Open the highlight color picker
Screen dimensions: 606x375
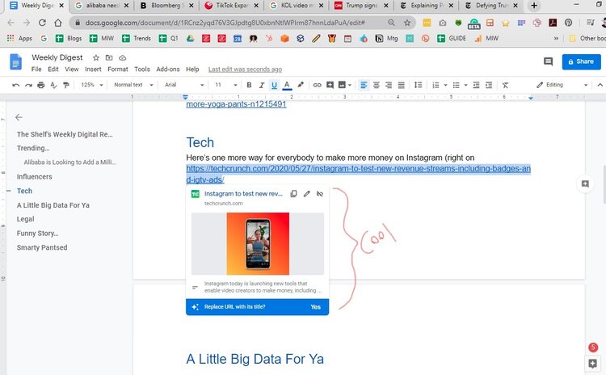pos(301,85)
